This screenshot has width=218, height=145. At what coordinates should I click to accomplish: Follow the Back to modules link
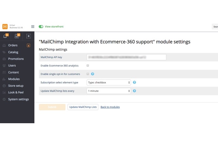point(110,107)
